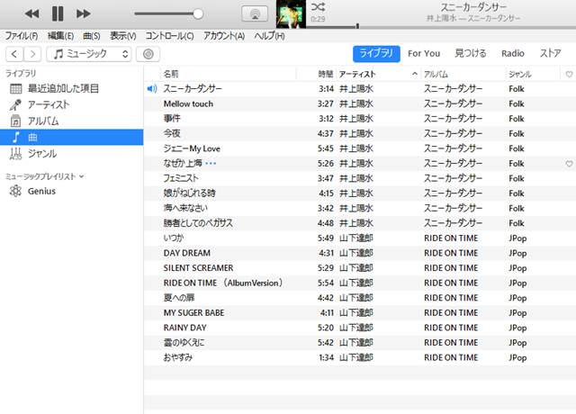Select the song 今夜
The image size is (576, 414).
(172, 134)
